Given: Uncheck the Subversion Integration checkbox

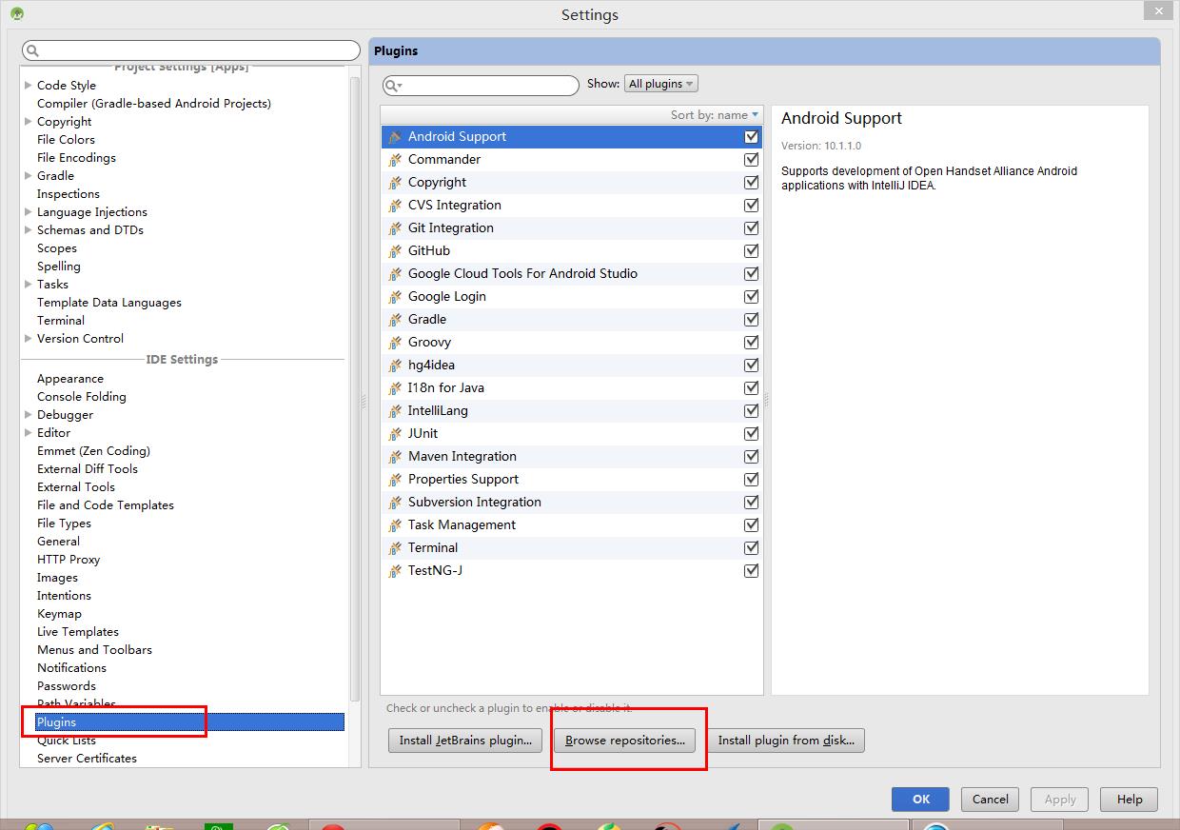Looking at the screenshot, I should tap(752, 502).
